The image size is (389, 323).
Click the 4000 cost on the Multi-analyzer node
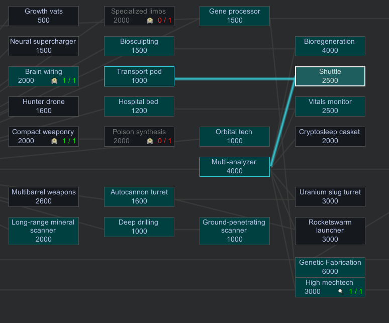(234, 171)
